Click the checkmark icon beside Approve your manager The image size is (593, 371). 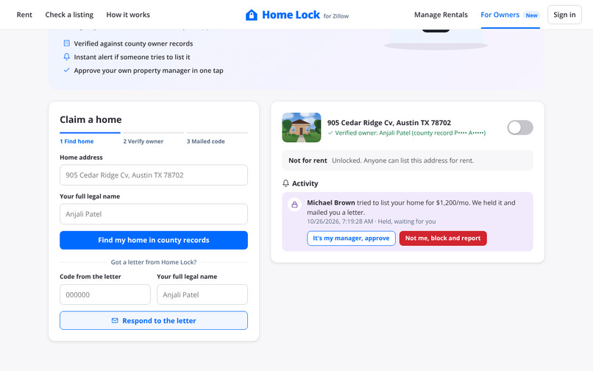pos(66,70)
